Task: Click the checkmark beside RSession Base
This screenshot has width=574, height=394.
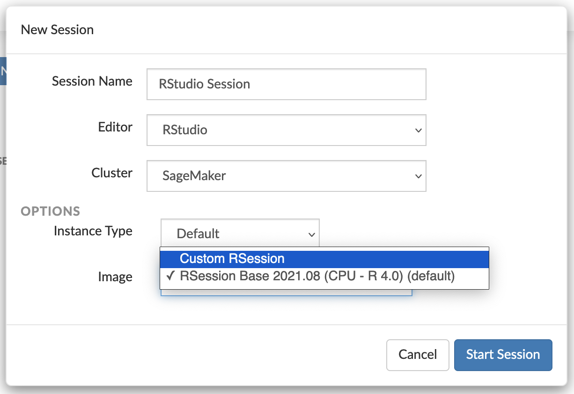Action: [x=170, y=276]
